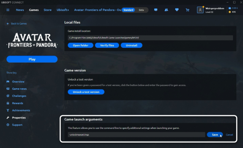The width and height of the screenshot is (243, 148).
Task: Click the Open folder button
Action: [x=80, y=45]
